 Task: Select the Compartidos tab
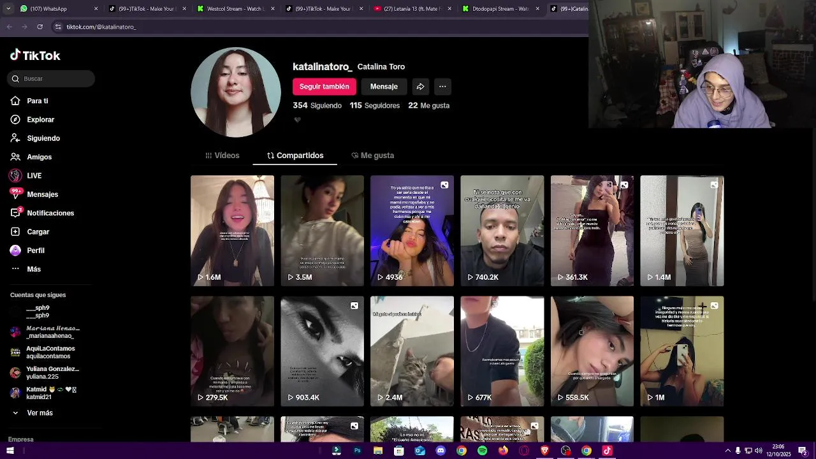pos(295,156)
